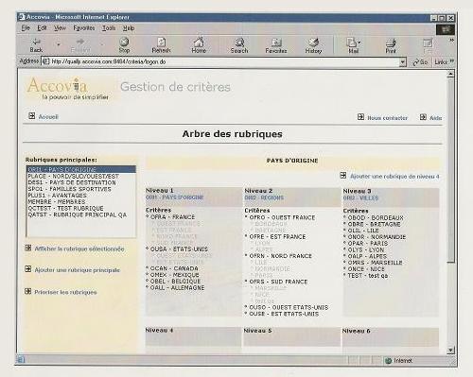
Task: Click the OFRS - SUD FRANCE criterion
Action: click(278, 282)
